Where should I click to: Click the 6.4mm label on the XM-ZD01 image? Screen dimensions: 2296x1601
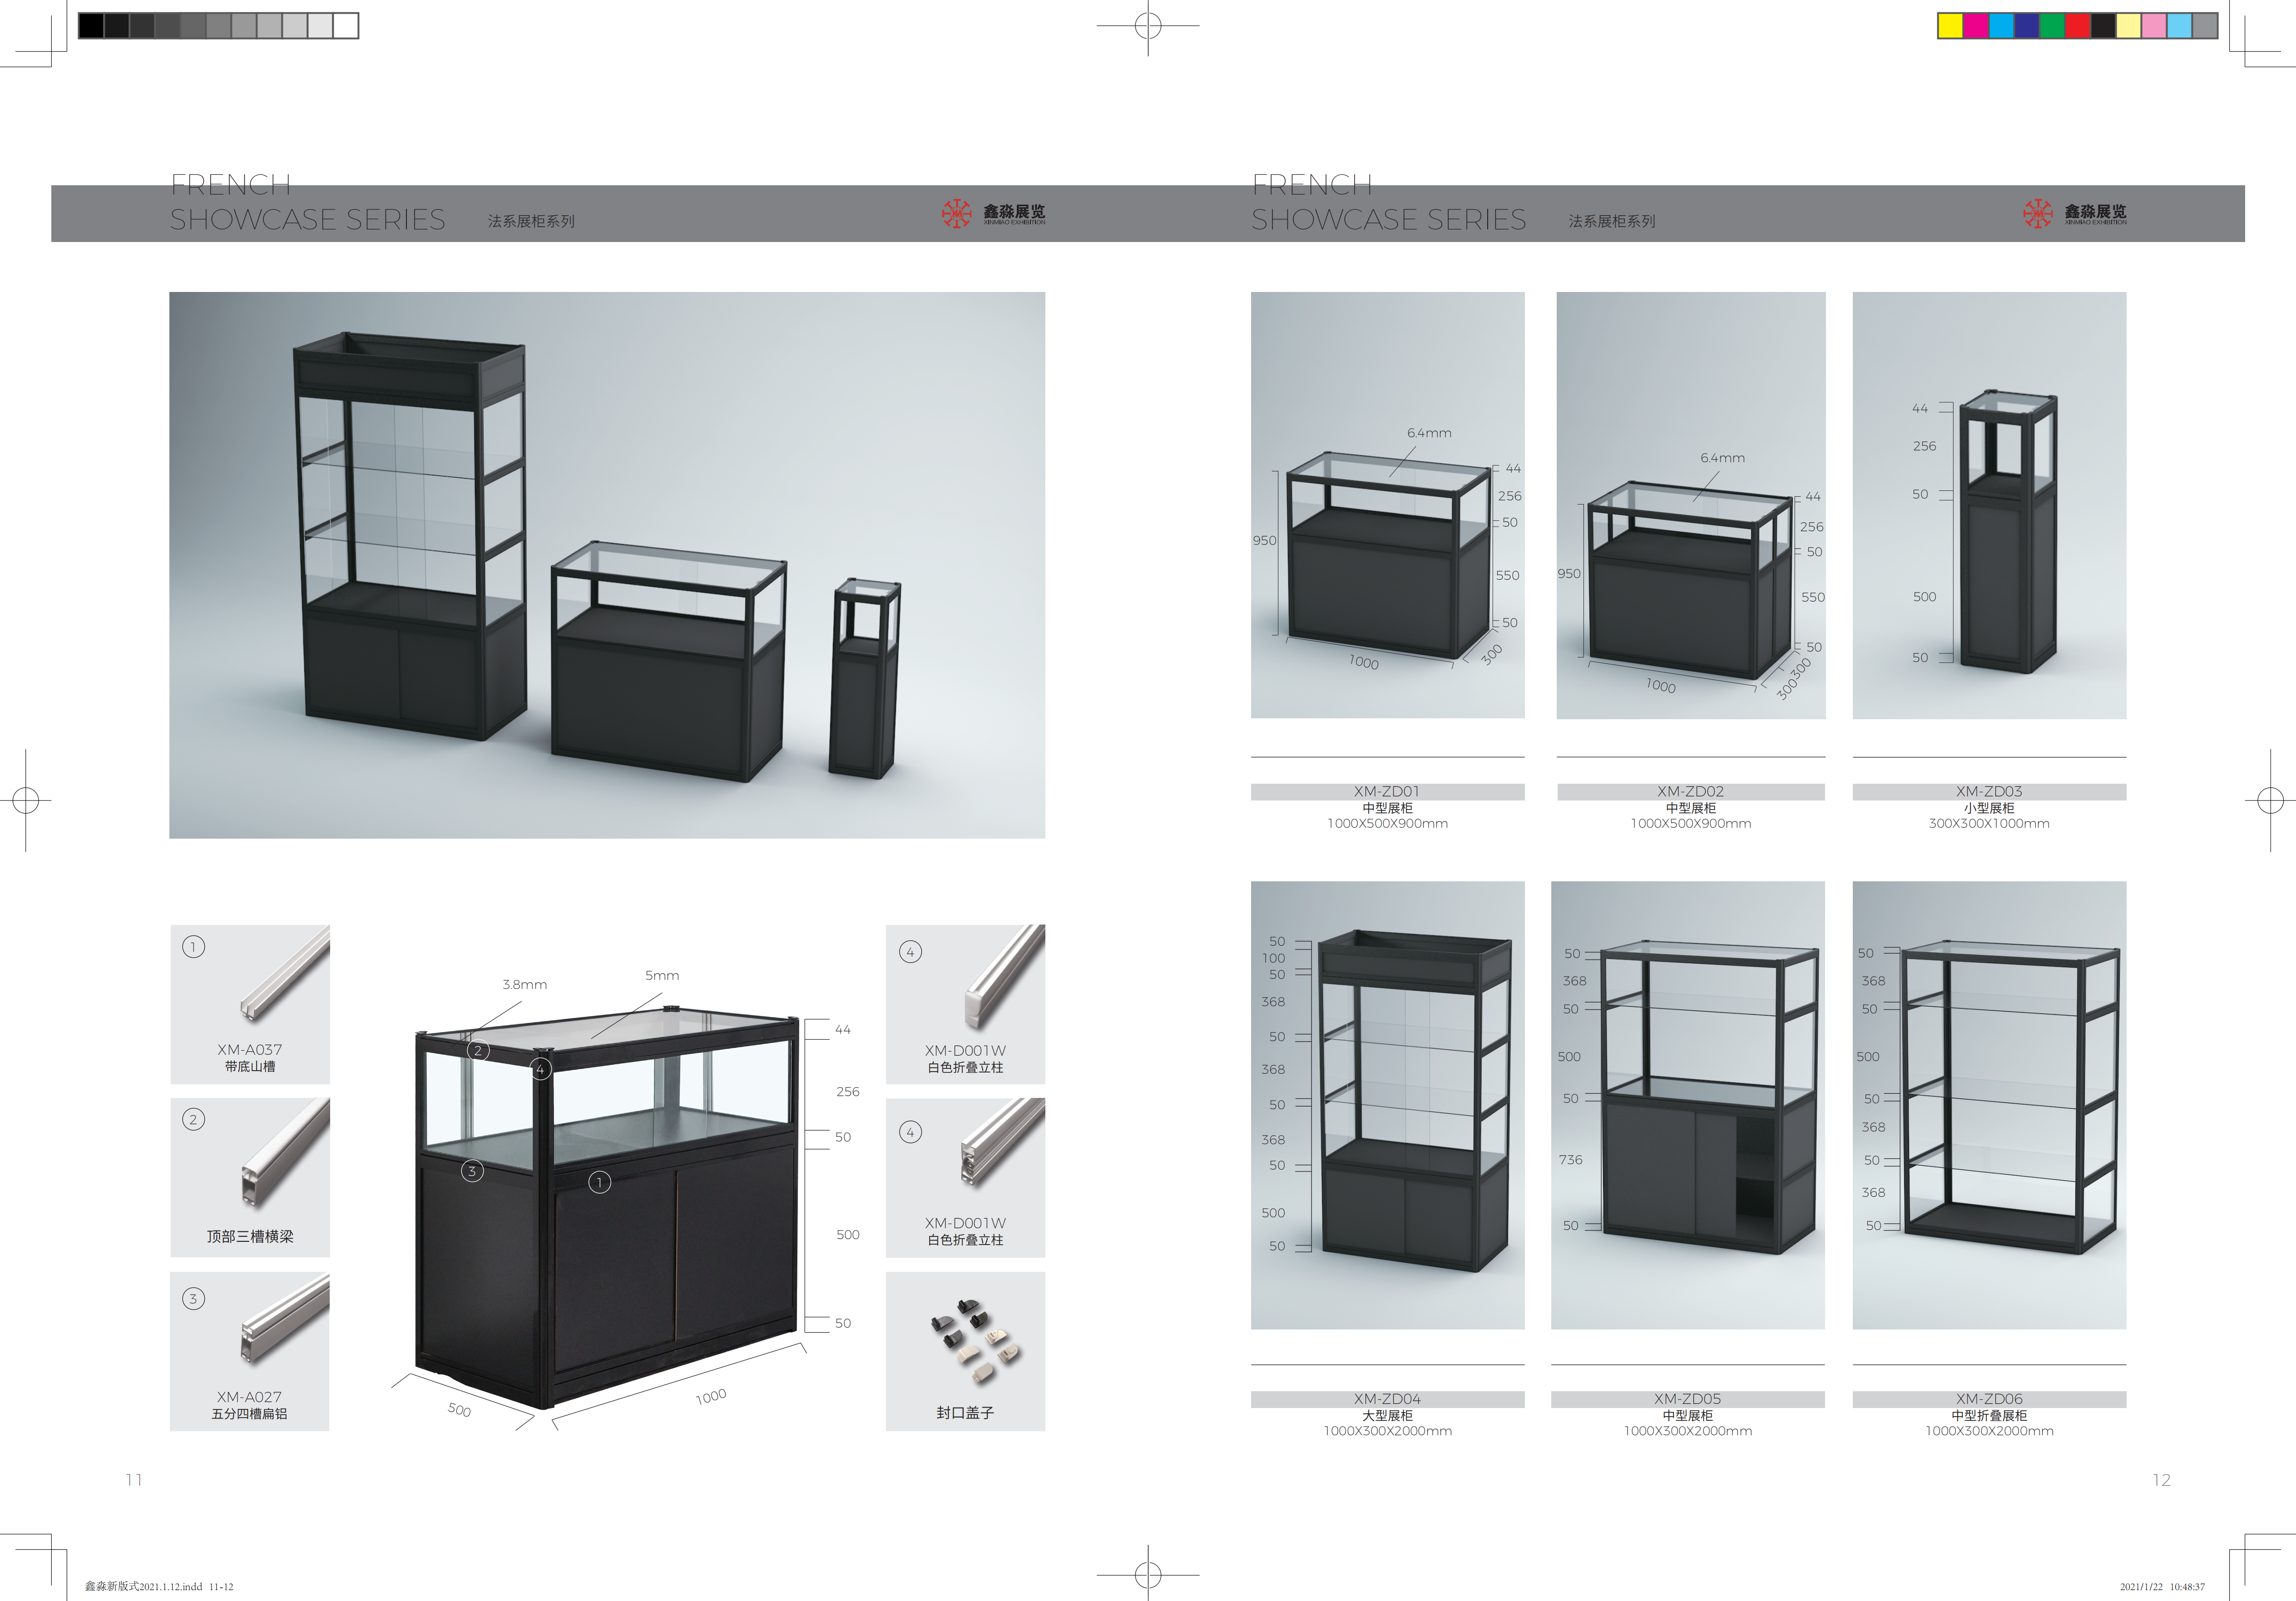[1429, 433]
